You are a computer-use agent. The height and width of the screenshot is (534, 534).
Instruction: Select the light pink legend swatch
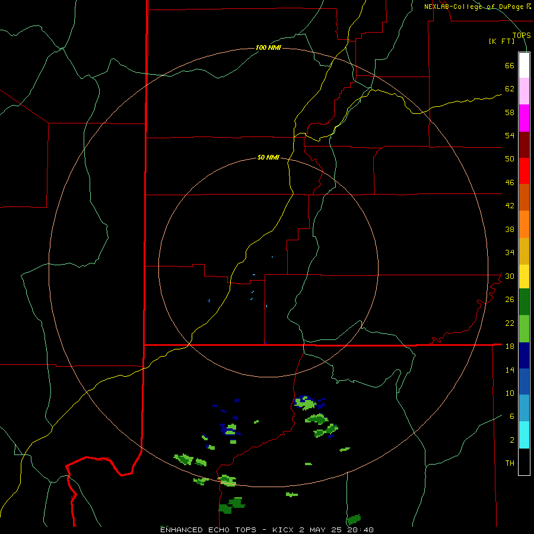524,91
